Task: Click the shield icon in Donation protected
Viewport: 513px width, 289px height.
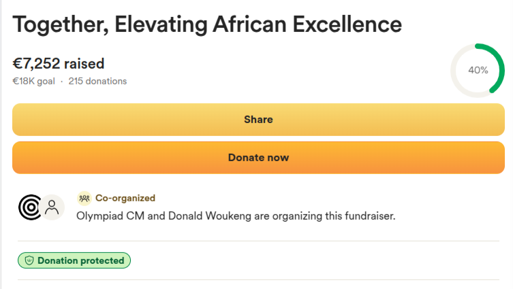Action: tap(29, 260)
